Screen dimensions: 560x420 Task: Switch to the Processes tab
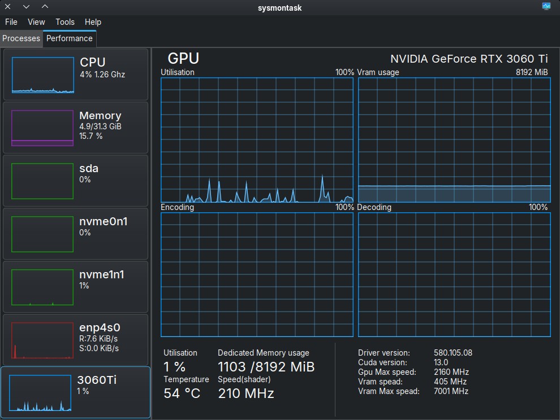click(x=21, y=38)
